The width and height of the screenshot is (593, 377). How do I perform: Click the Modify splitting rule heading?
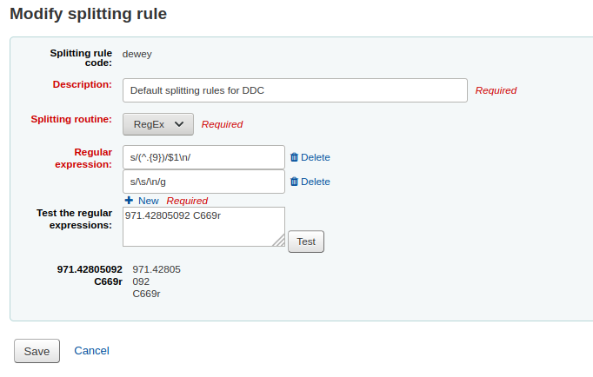tap(88, 14)
